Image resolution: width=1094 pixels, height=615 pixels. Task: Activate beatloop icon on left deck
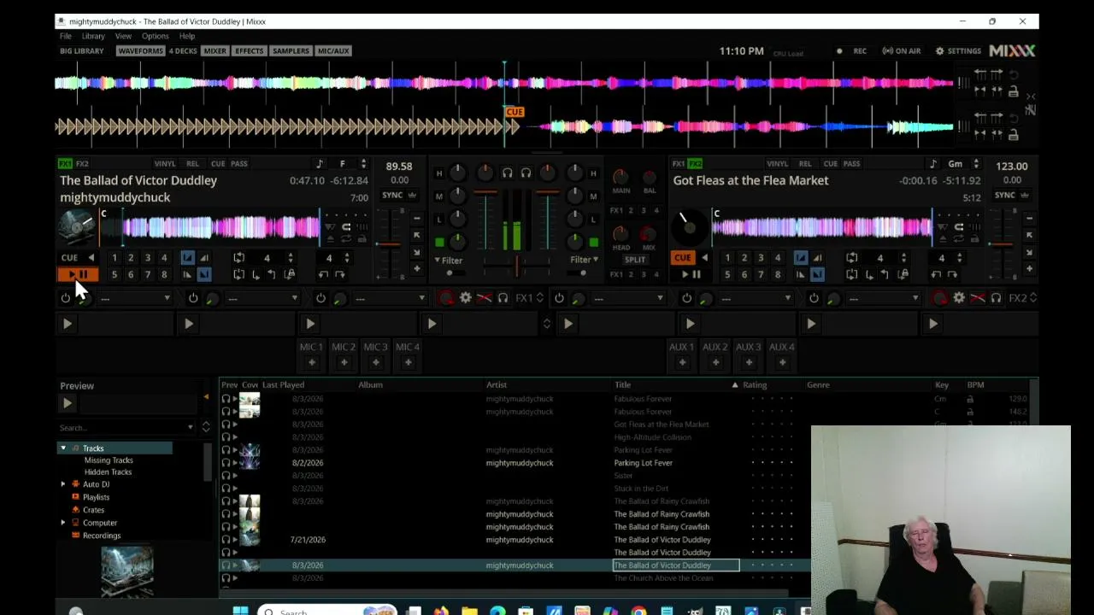pos(239,257)
